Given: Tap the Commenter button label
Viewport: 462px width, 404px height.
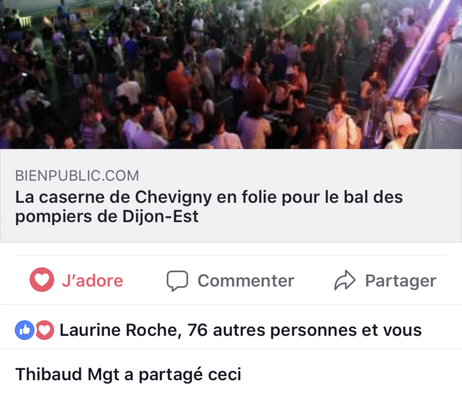Looking at the screenshot, I should 246,280.
